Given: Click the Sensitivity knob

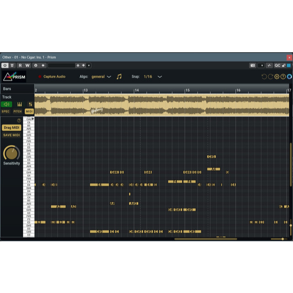Looking at the screenshot, I should pos(11,153).
